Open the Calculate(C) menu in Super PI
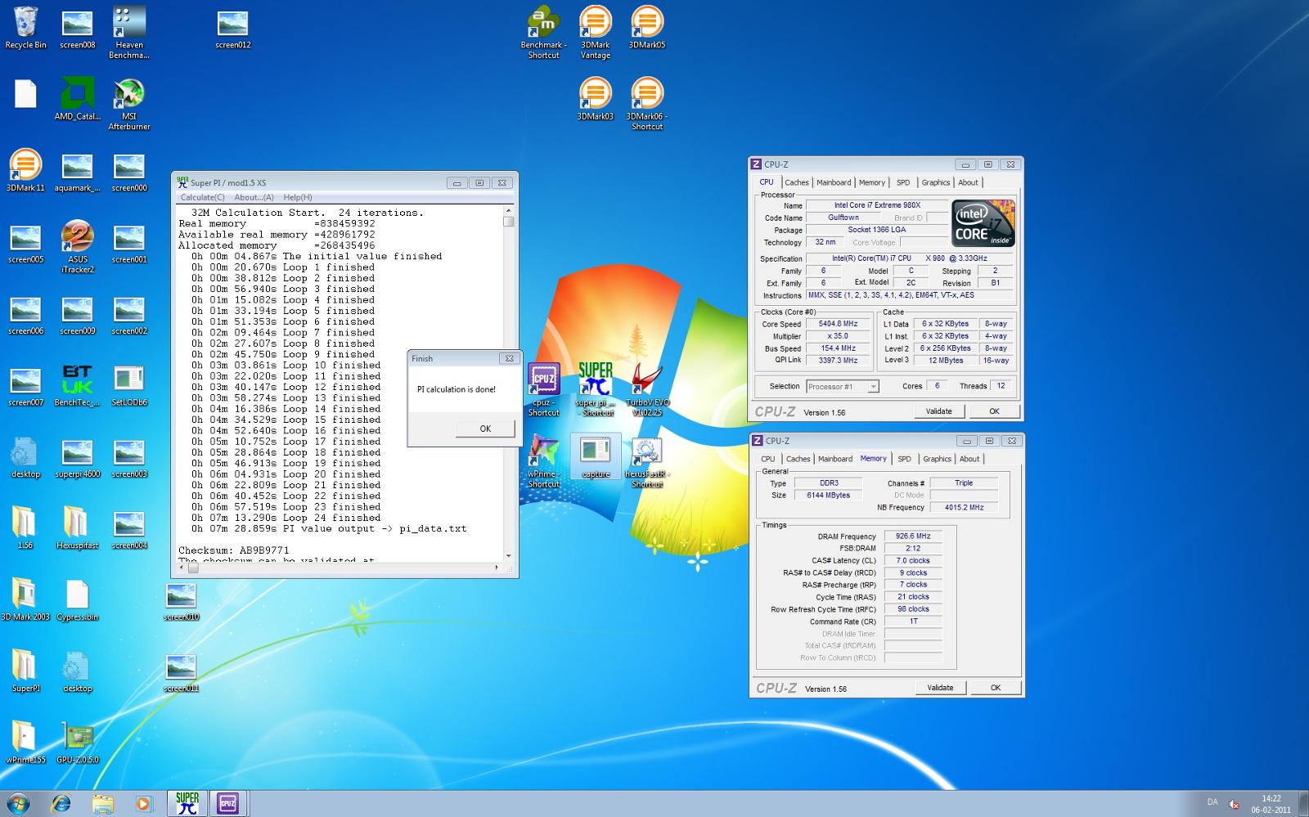This screenshot has width=1309, height=817. coord(202,197)
